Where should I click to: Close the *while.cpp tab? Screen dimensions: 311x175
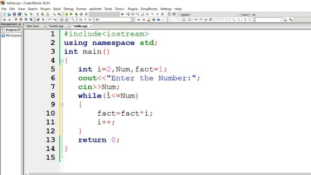point(91,26)
